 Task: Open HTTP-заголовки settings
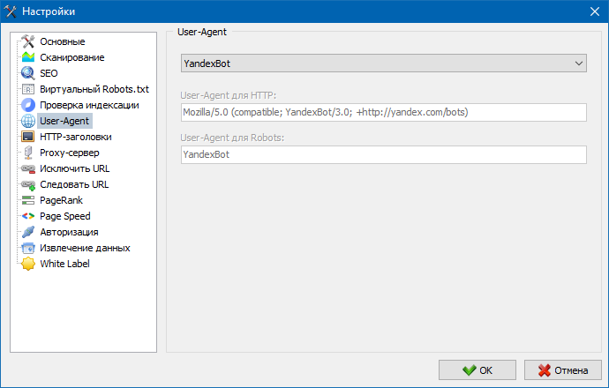click(x=76, y=137)
